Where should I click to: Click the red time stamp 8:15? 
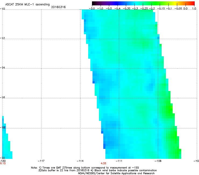pos(3,163)
